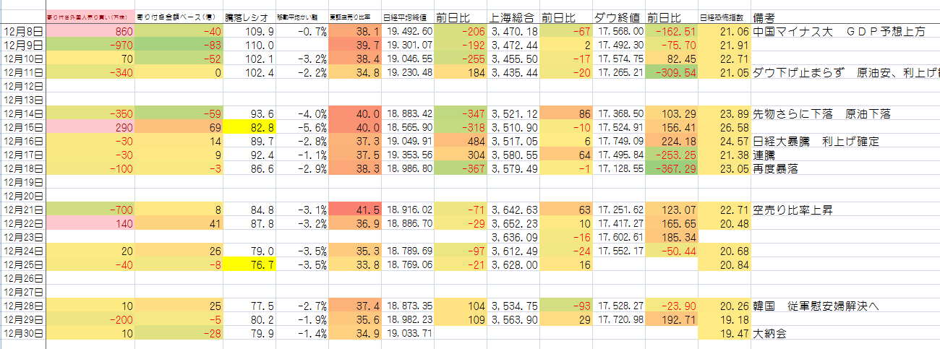Viewport: 940px width, 349px height.
Task: Click the -970 foreign orders cell
Action: 90,45
